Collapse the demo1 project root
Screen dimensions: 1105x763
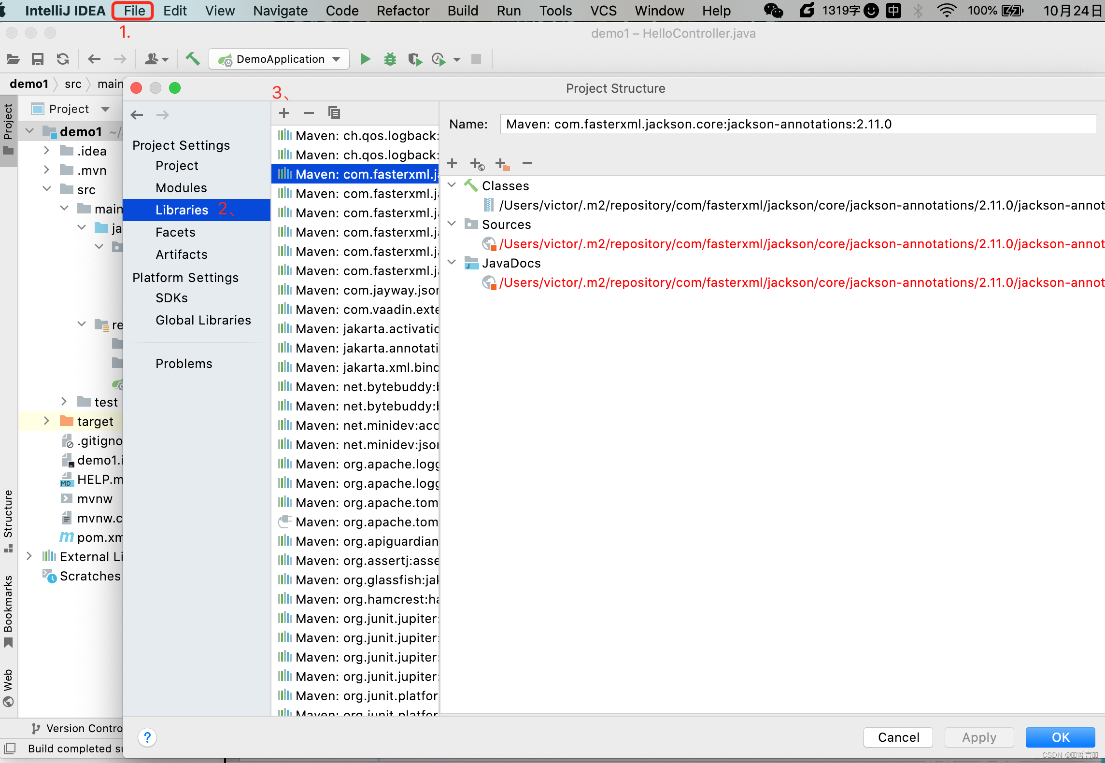30,131
